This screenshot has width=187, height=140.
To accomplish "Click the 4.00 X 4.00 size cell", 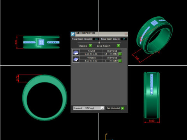I will coord(91,61).
